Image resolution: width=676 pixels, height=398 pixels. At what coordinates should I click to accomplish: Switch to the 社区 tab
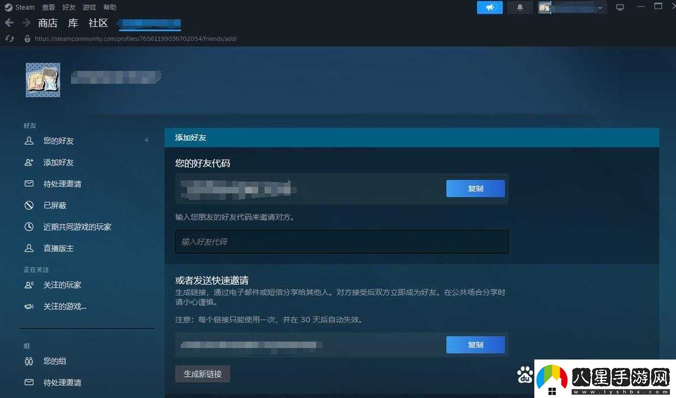coord(97,23)
